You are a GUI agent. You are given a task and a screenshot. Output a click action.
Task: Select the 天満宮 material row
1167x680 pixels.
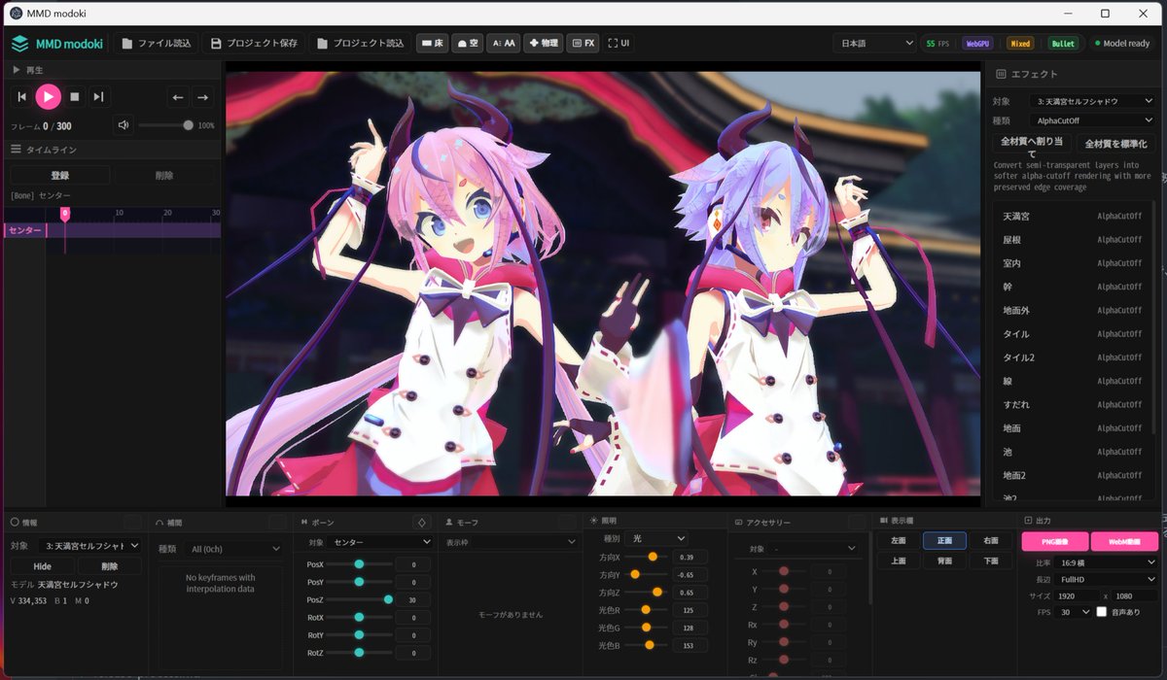click(x=1072, y=216)
